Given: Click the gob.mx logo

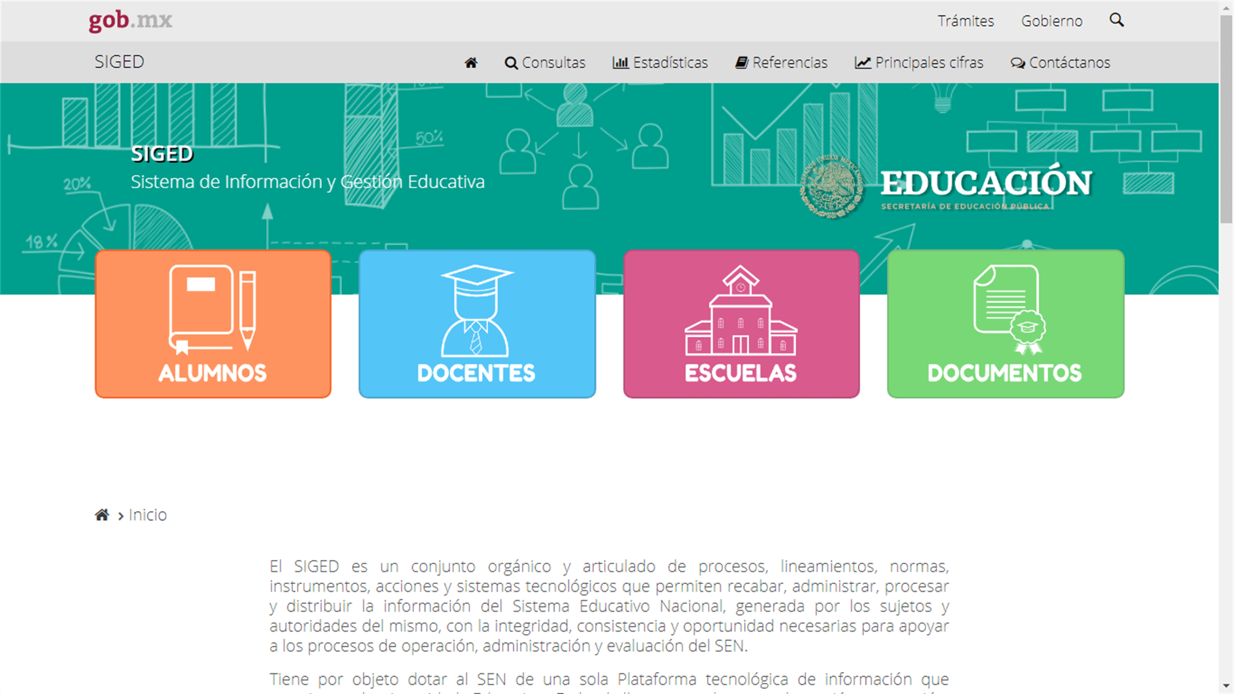Looking at the screenshot, I should tap(130, 21).
